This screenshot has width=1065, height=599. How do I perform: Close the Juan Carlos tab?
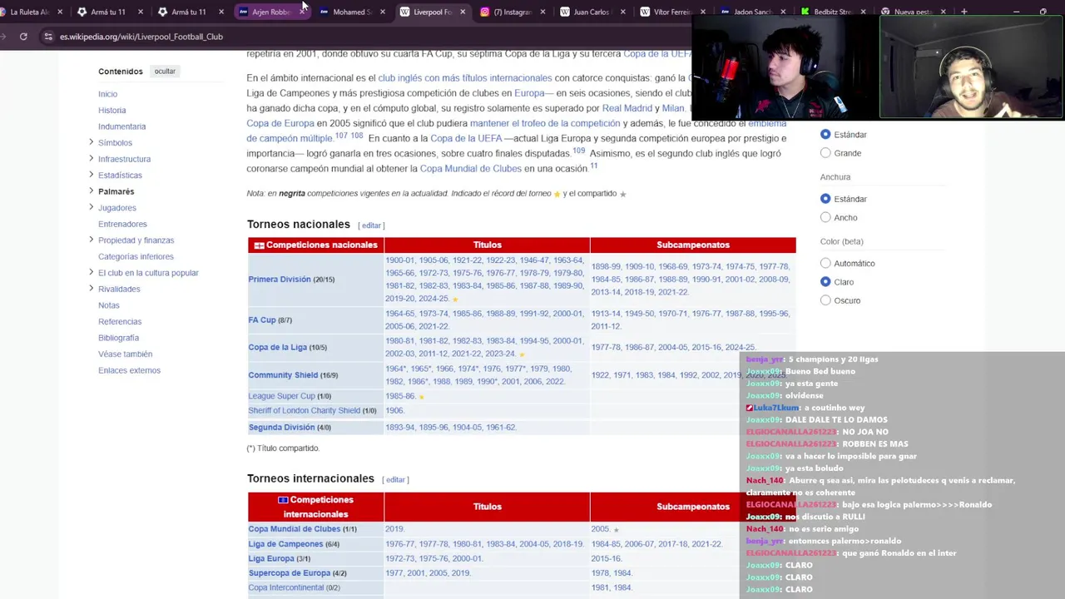click(624, 12)
